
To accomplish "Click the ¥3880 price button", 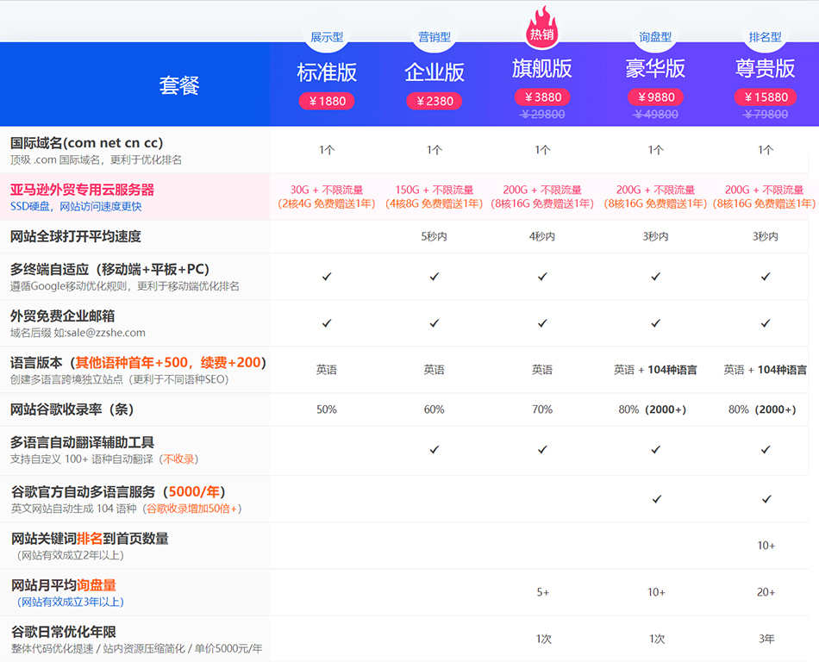I will click(542, 97).
